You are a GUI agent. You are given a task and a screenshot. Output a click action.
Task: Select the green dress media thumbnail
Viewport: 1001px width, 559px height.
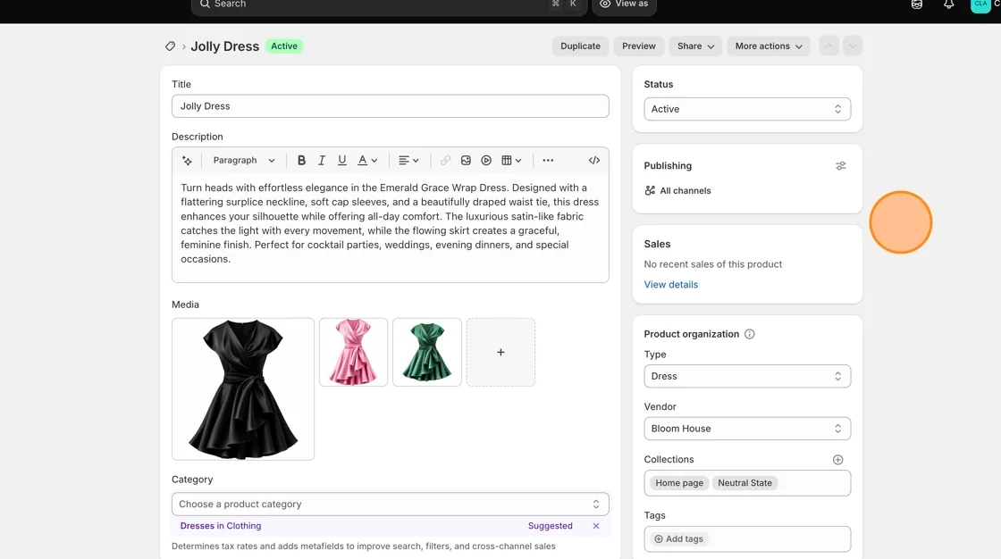(427, 352)
